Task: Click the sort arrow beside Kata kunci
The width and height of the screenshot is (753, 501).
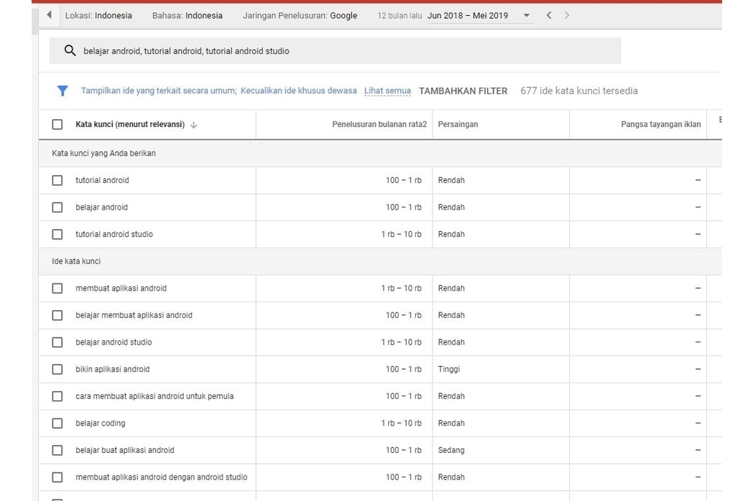Action: pos(193,125)
